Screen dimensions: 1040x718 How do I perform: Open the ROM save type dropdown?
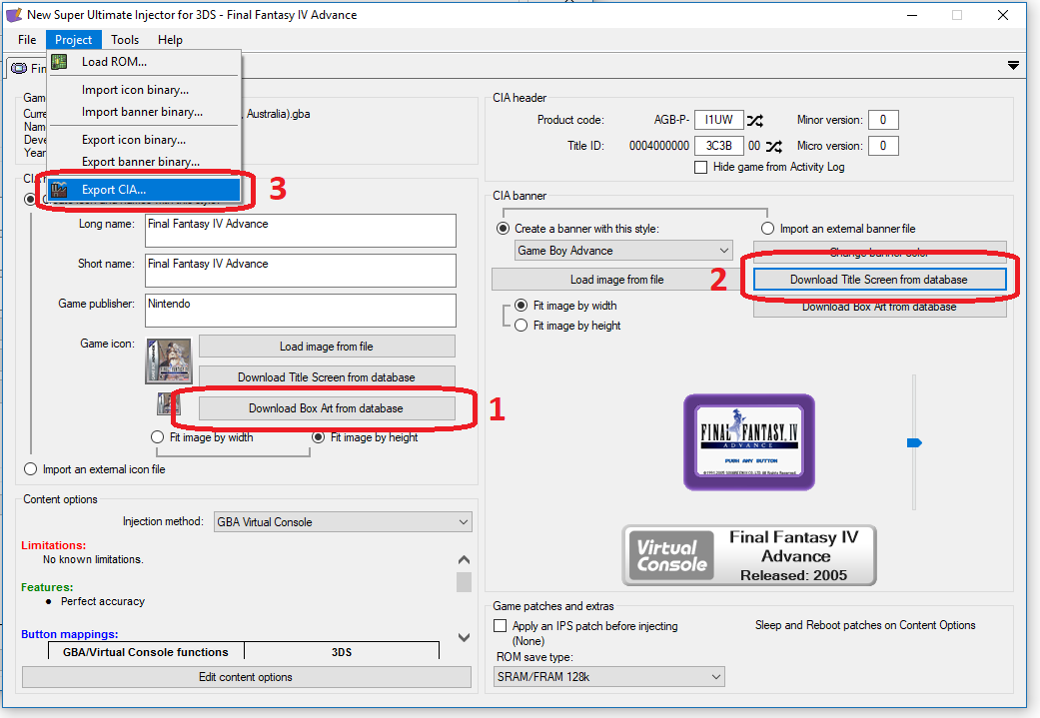609,677
